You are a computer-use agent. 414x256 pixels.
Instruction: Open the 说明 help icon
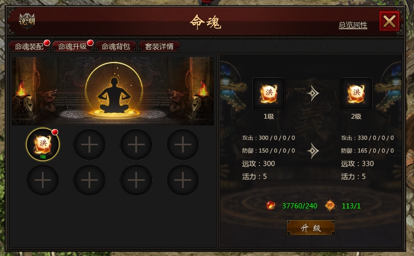[27, 21]
